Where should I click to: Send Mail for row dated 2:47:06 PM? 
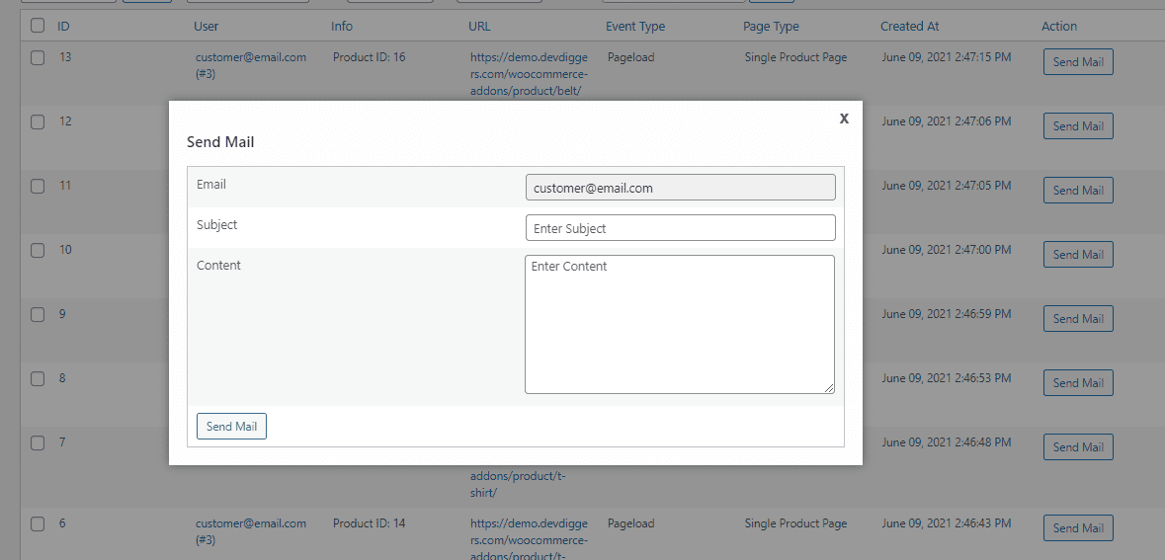pos(1079,125)
